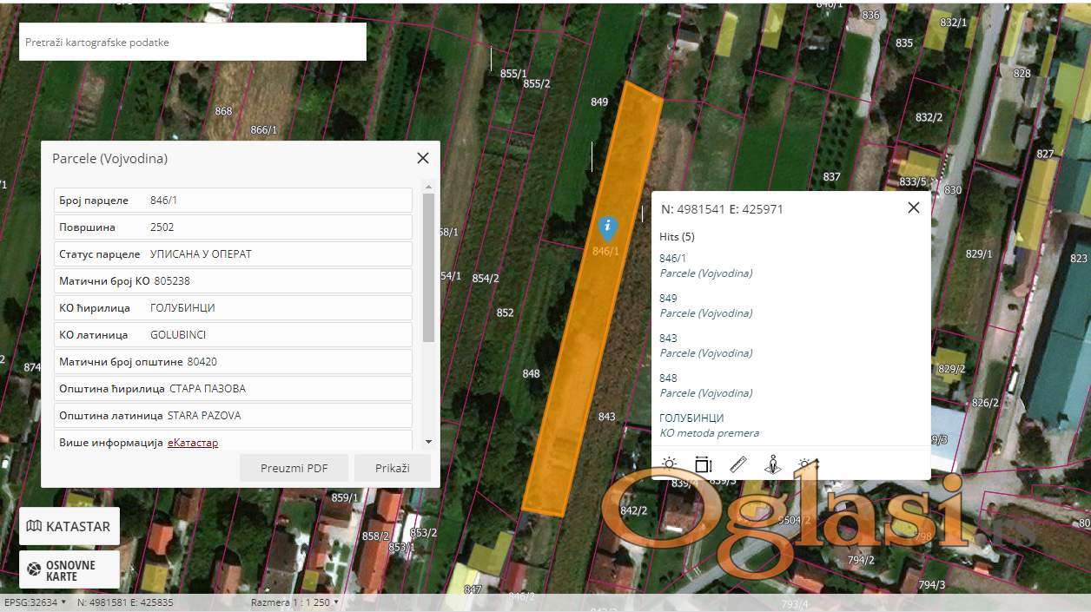
Task: Open the KATASTAR map layers button
Action: point(69,526)
